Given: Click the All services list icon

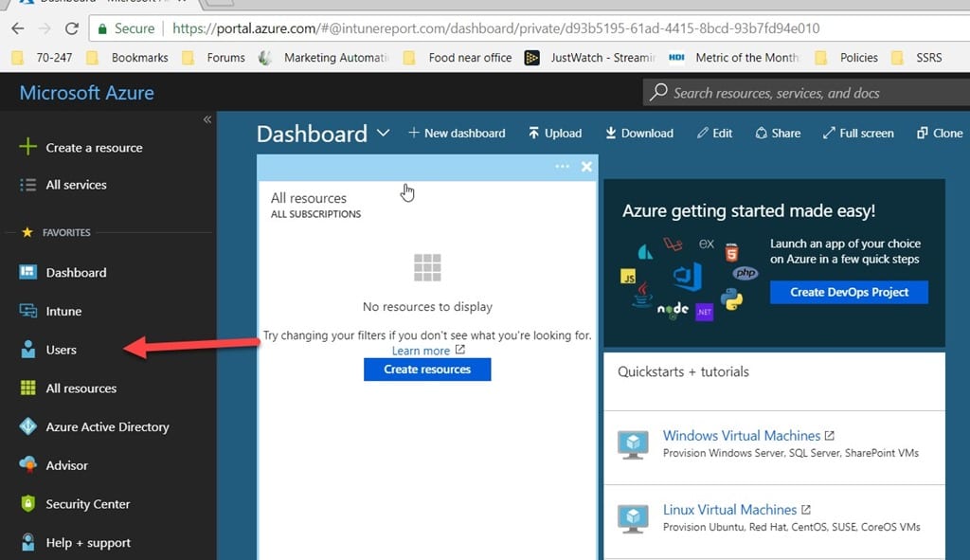Looking at the screenshot, I should (27, 185).
